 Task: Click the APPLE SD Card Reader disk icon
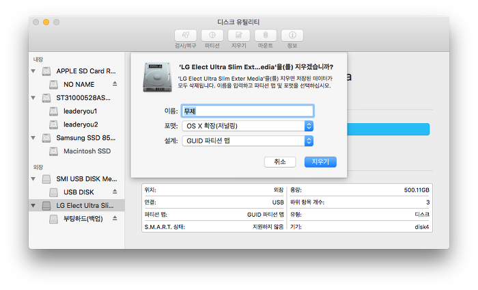(46, 71)
